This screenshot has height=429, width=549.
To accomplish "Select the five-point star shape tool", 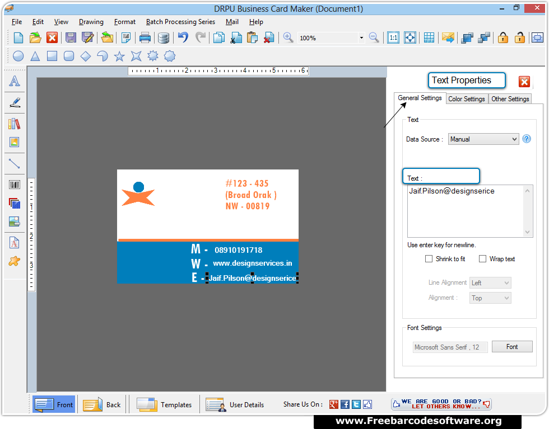I will tap(119, 56).
